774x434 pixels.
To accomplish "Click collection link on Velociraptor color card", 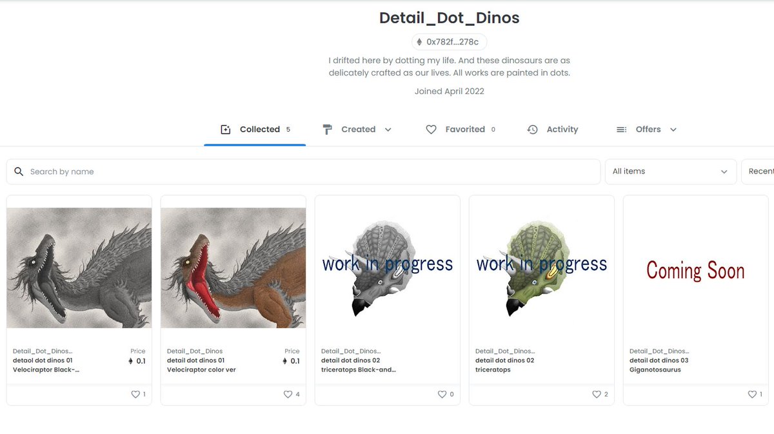I will tap(195, 351).
